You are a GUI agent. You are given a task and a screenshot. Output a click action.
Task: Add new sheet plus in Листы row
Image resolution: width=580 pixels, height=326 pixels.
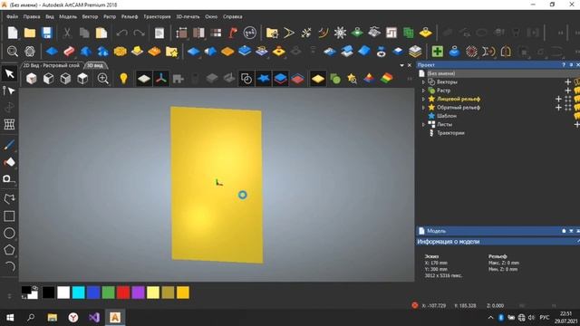coord(576,125)
